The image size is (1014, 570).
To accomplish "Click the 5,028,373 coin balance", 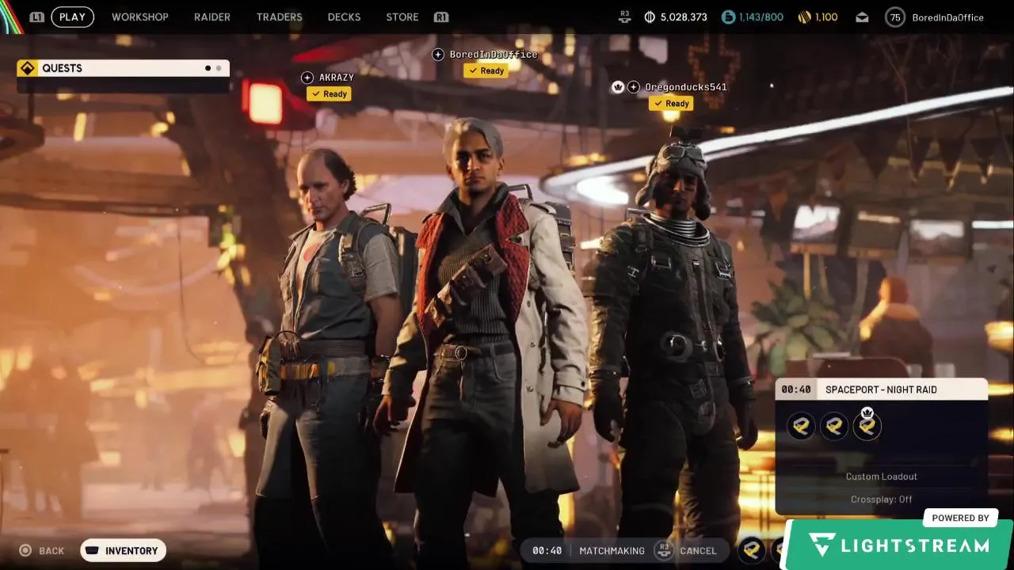I will click(x=684, y=17).
